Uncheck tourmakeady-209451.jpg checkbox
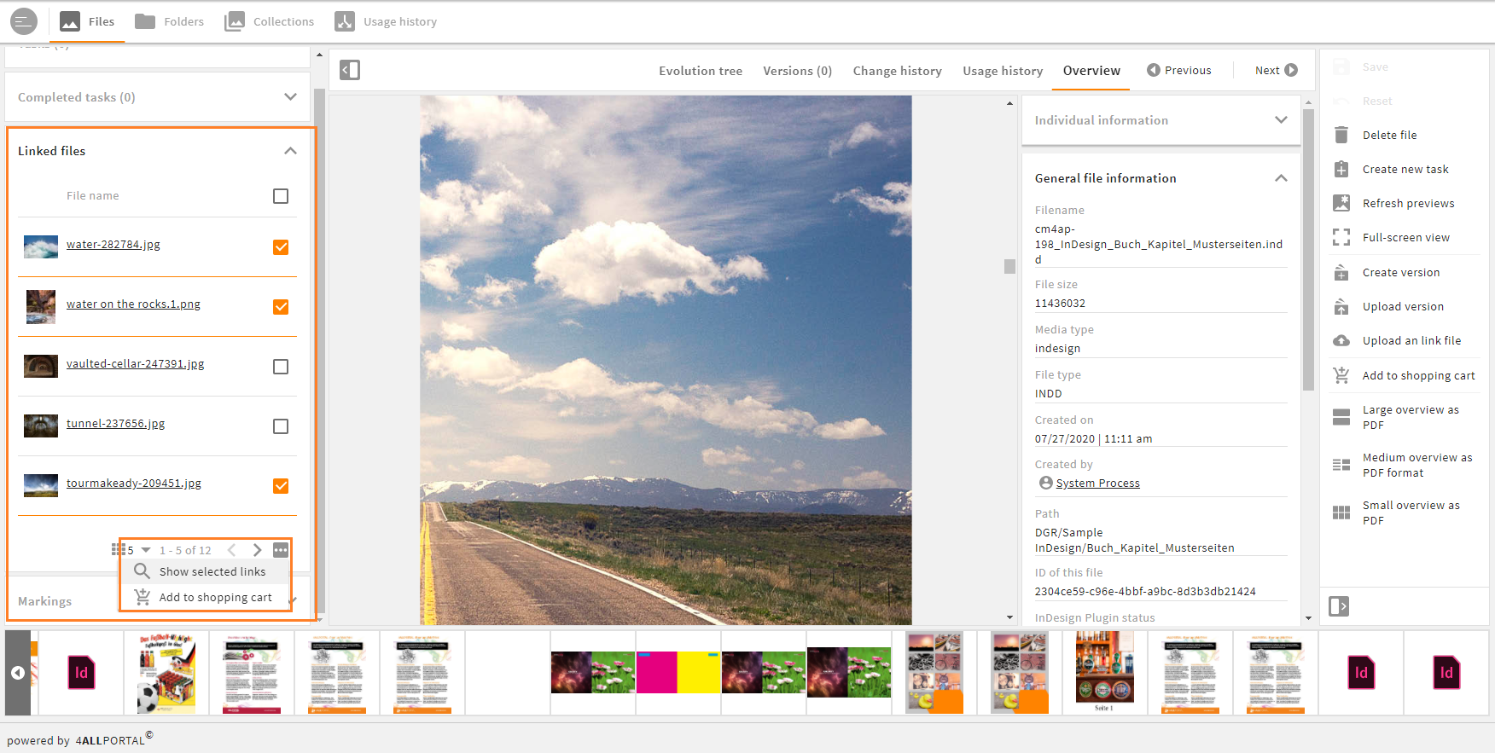 point(281,486)
